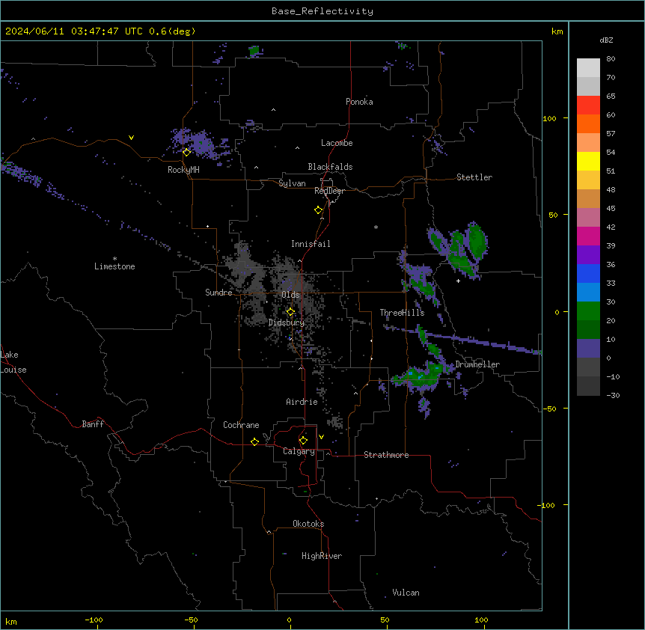Select the light blue 30-33 dBZ legend swatch

click(588, 293)
